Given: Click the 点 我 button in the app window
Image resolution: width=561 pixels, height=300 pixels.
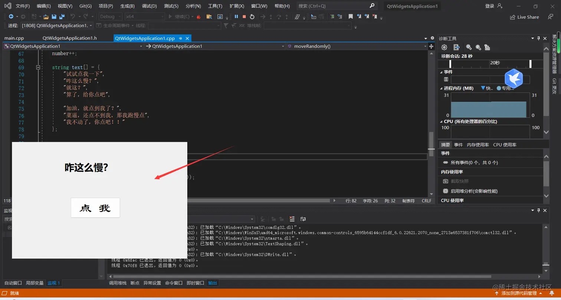Looking at the screenshot, I should (95, 208).
